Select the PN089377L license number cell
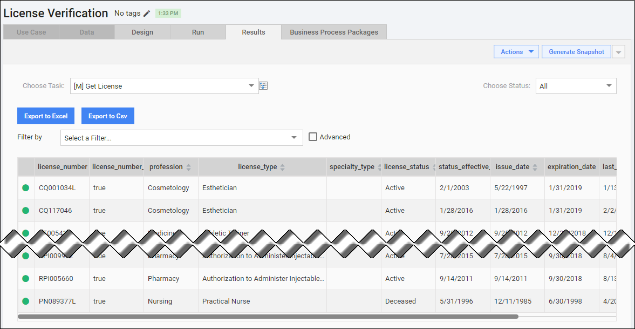Image resolution: width=635 pixels, height=329 pixels. pos(62,301)
